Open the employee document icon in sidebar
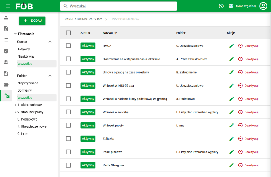 6,28
